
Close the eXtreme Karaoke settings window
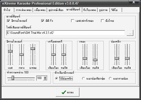[134, 2]
